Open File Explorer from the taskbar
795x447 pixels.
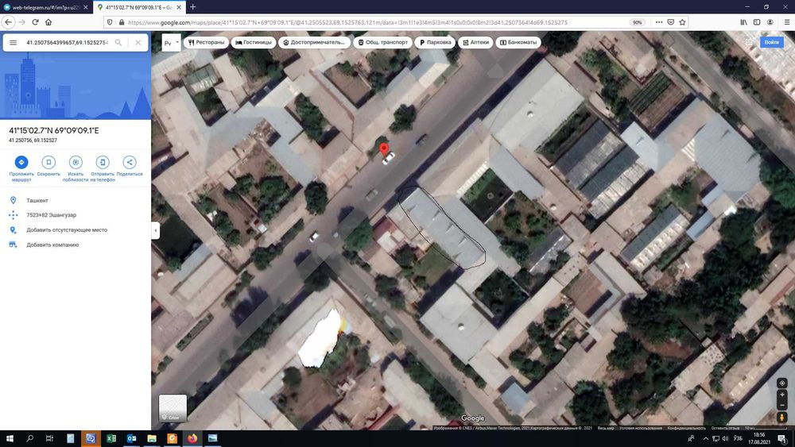pos(152,438)
